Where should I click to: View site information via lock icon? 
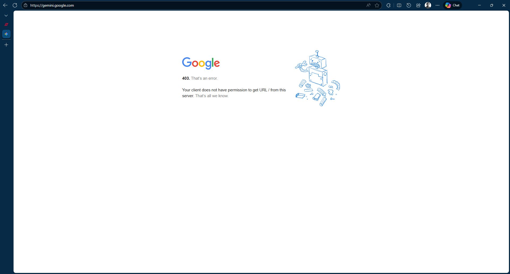(25, 5)
